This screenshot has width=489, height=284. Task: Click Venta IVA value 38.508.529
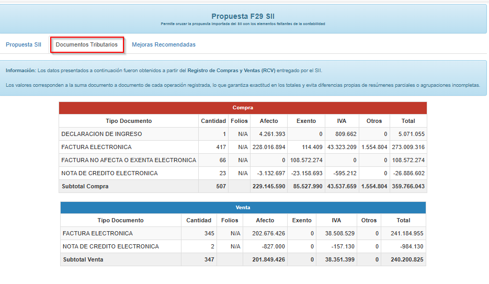[339, 233]
